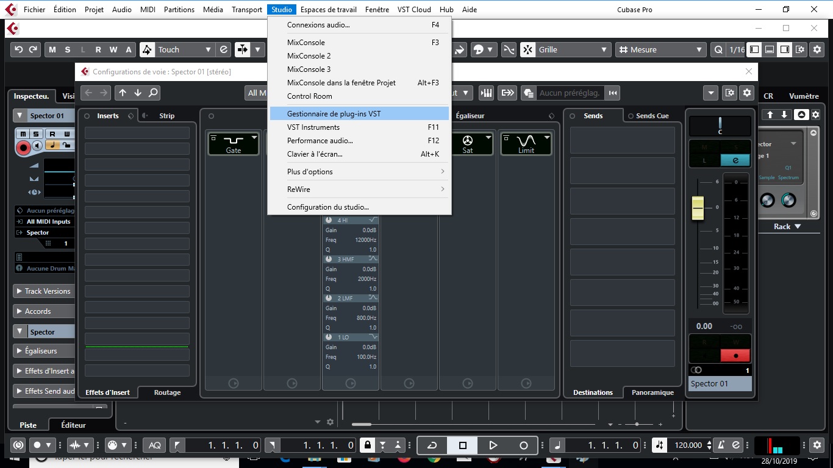Click the Destinations button in the Sends panel
The image size is (833, 468).
tap(592, 392)
